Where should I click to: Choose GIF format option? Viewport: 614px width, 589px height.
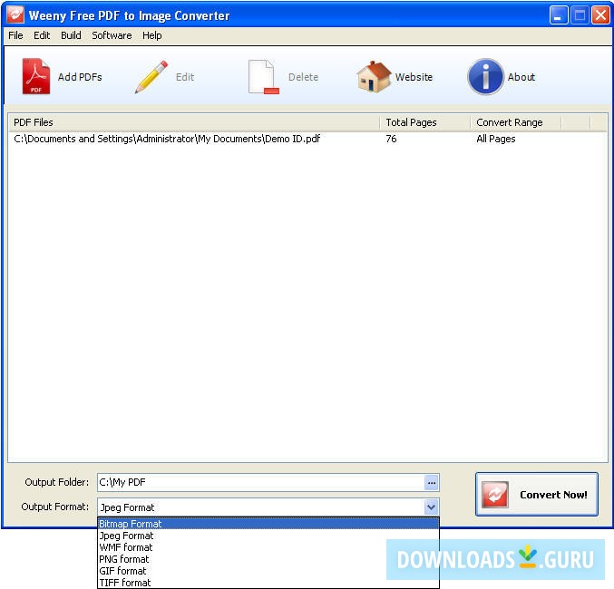(268, 571)
